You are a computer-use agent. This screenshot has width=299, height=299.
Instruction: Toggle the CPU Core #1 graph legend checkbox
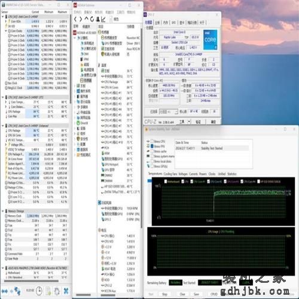coord(192,181)
